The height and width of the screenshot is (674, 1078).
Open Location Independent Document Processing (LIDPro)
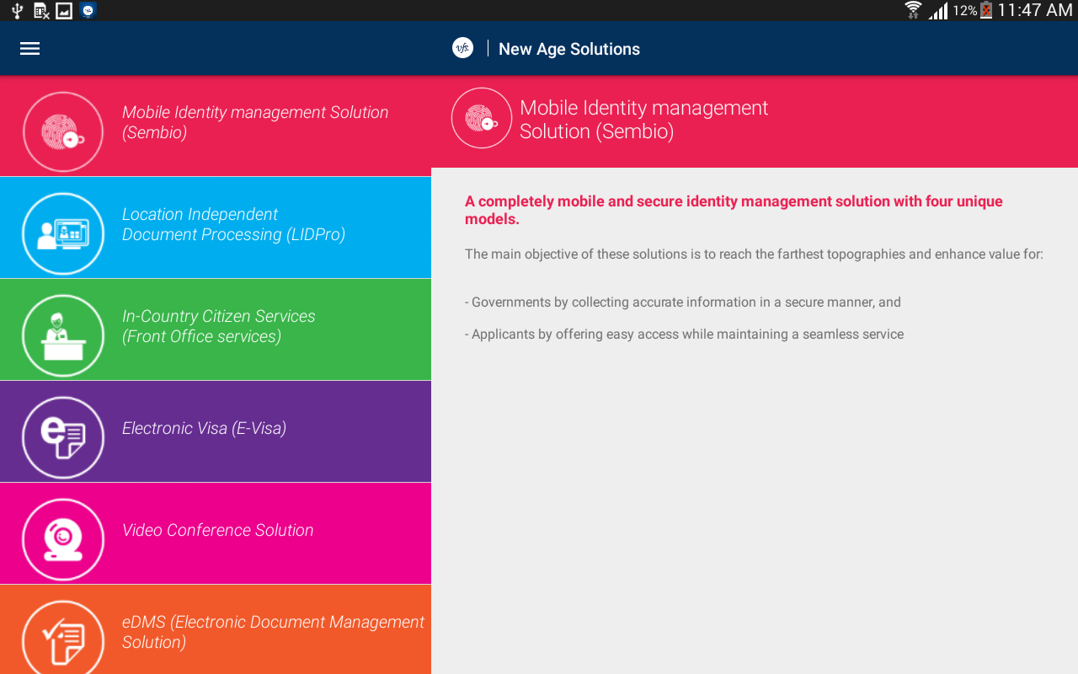pyautogui.click(x=216, y=228)
